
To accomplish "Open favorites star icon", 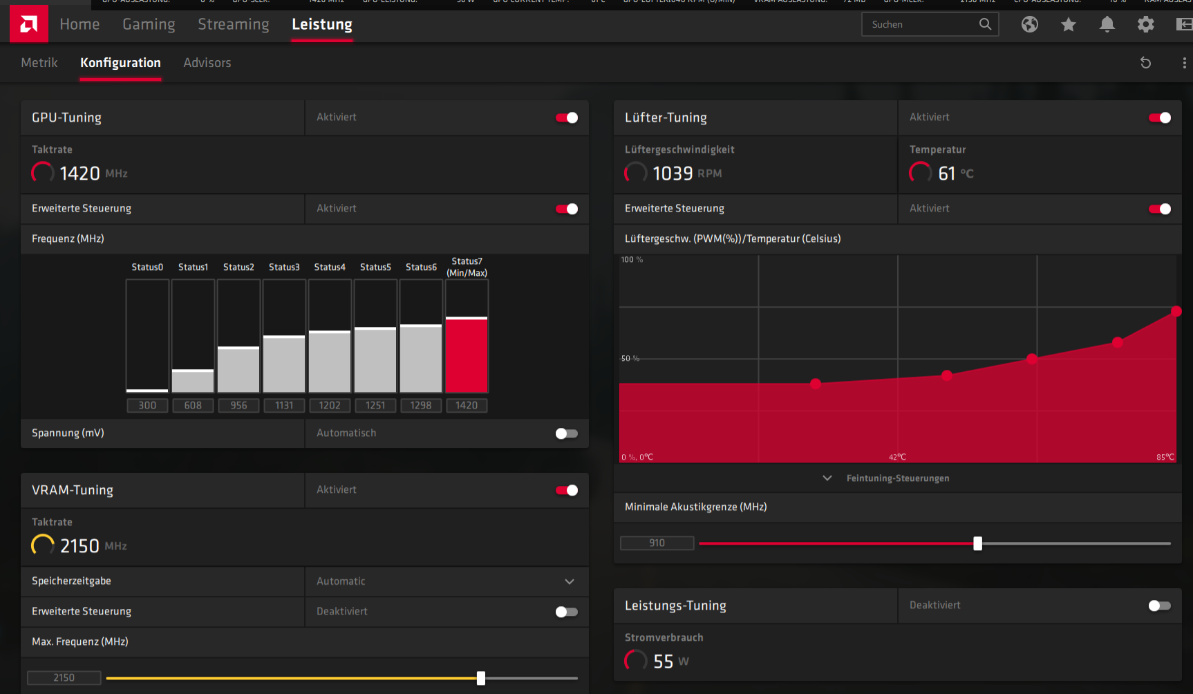I will (x=1069, y=24).
